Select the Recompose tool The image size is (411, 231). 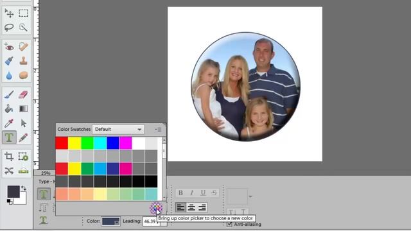23,157
